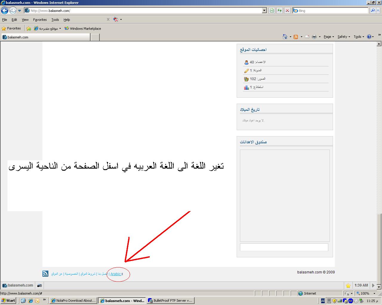
Task: Click the Start button
Action: click(8, 301)
